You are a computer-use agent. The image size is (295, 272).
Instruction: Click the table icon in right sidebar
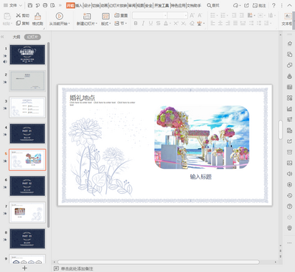(x=289, y=87)
